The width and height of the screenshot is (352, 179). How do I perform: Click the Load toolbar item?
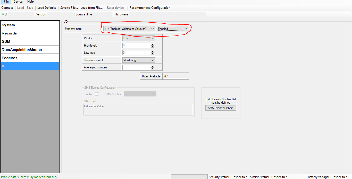(x=21, y=8)
